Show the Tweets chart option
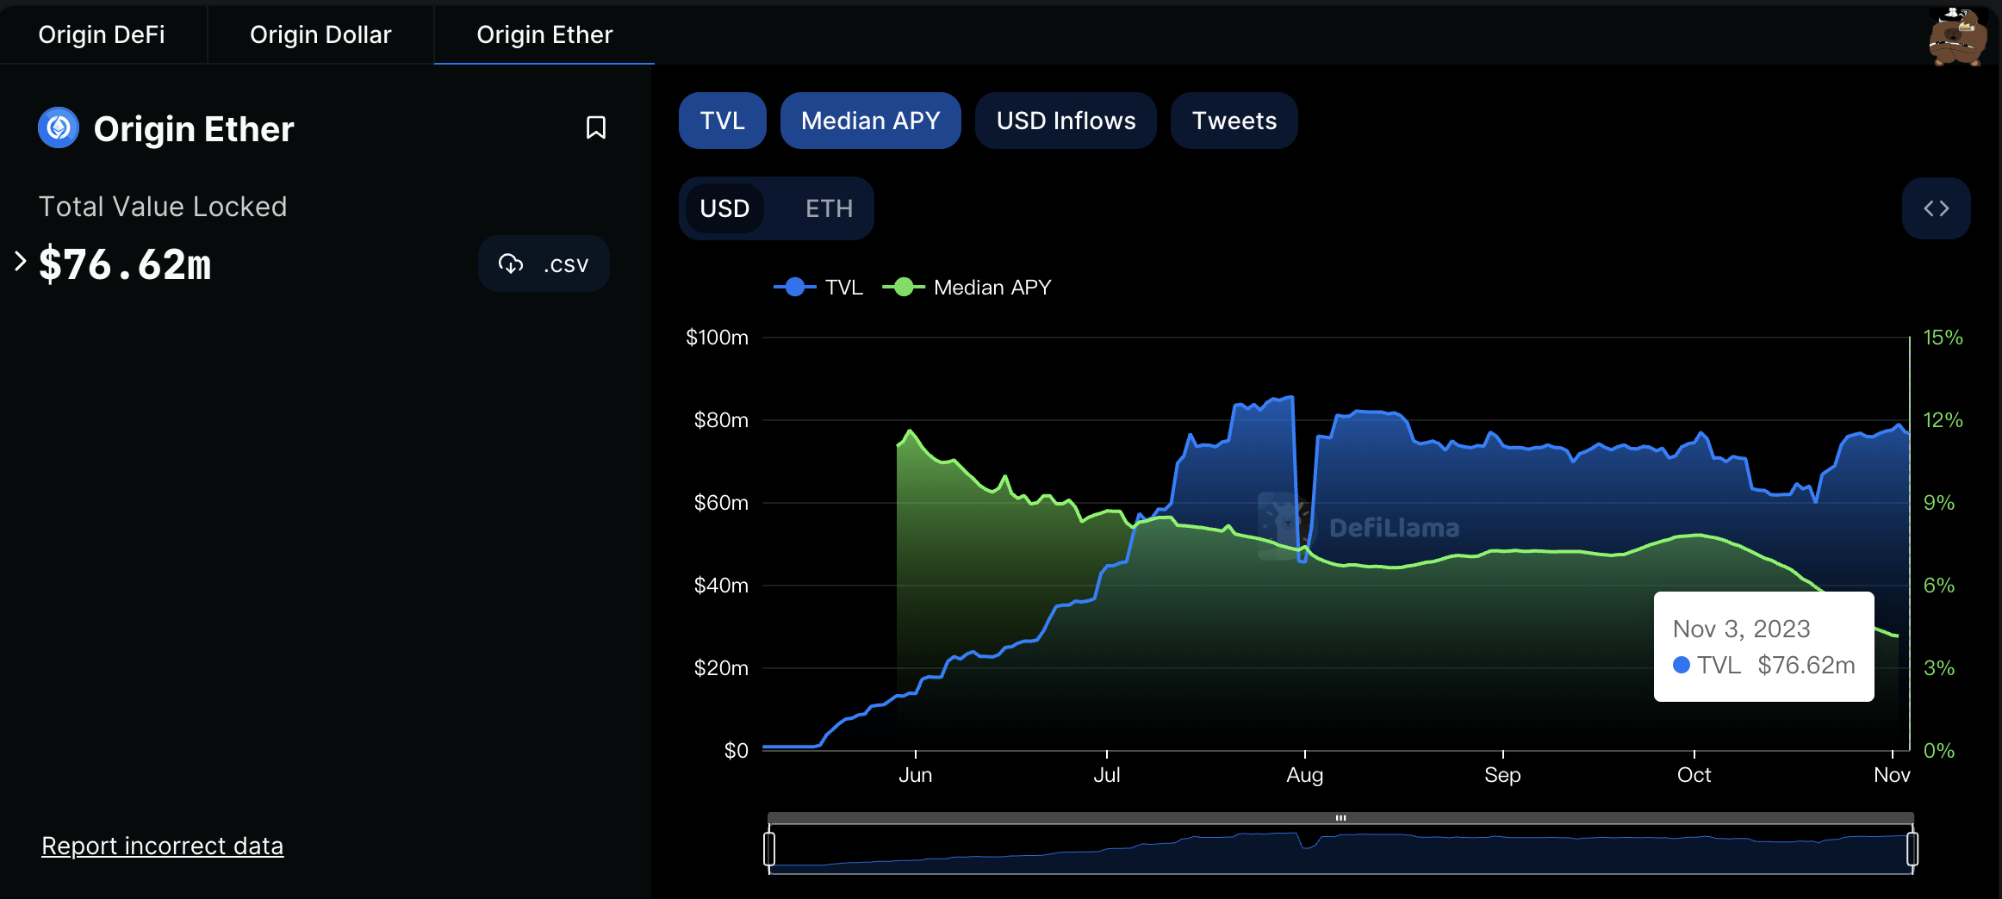The image size is (2002, 899). pos(1234,121)
